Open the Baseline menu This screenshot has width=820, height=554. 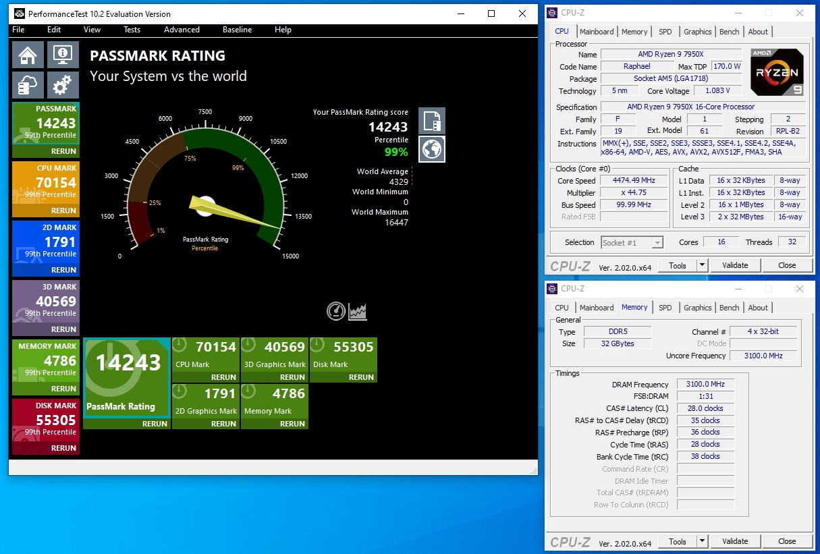[238, 30]
